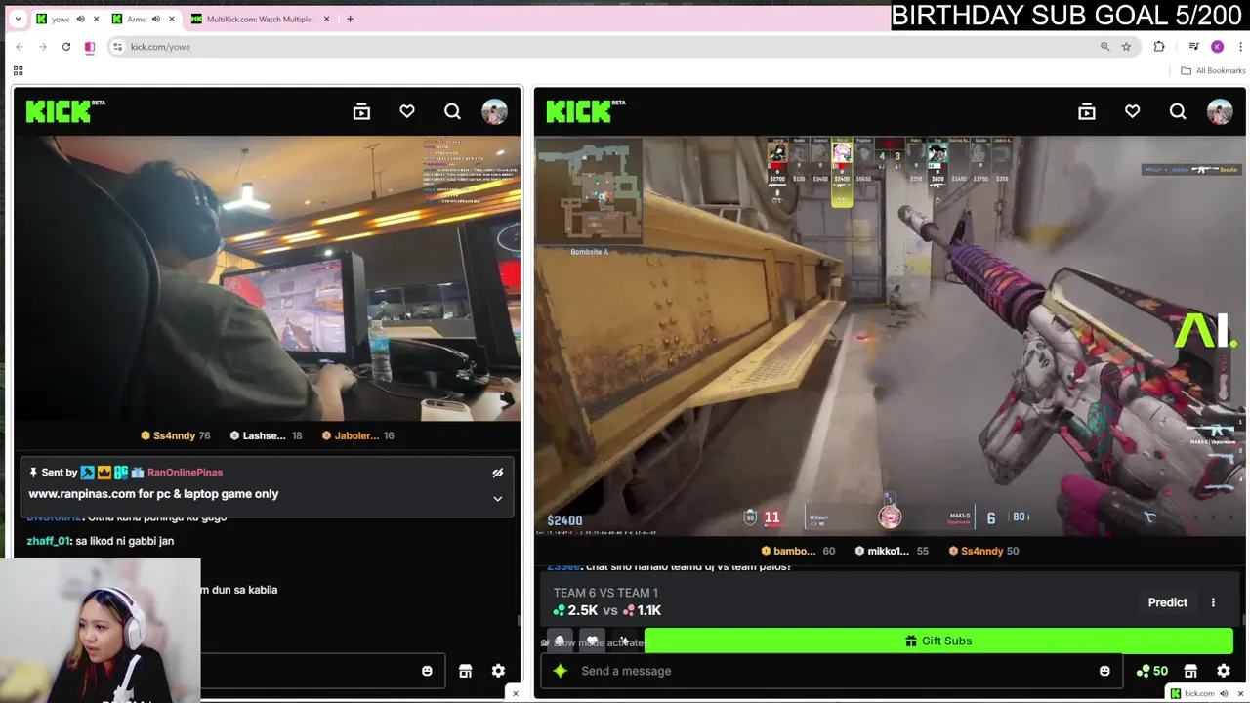Open shop icon in right chat bar
Screen dimensions: 1250x703
(x=1190, y=671)
